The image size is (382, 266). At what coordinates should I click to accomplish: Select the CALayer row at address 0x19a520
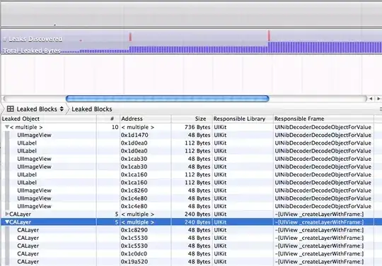click(x=187, y=262)
